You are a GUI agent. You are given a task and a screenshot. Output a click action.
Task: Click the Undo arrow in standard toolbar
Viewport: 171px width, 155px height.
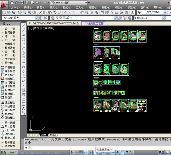[66, 13]
